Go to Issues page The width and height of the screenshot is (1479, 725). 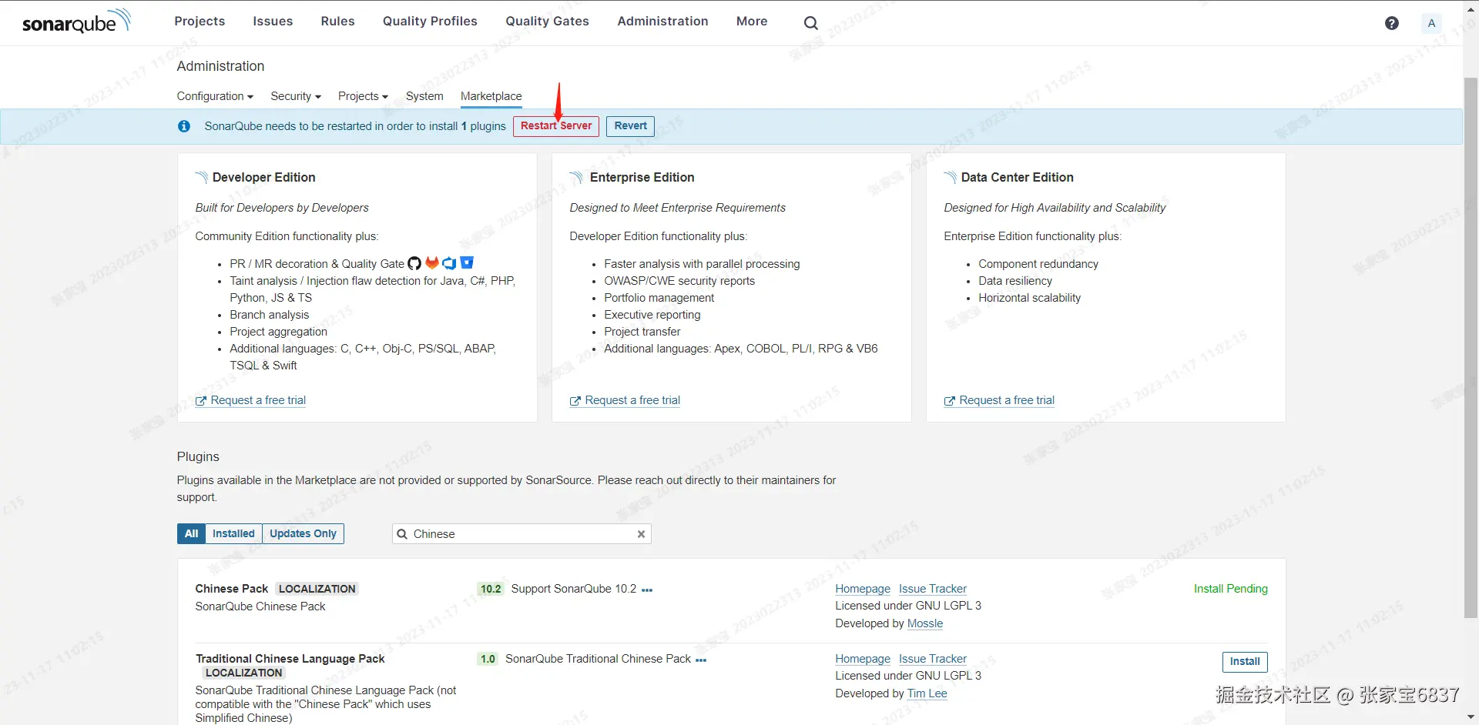[x=273, y=22]
